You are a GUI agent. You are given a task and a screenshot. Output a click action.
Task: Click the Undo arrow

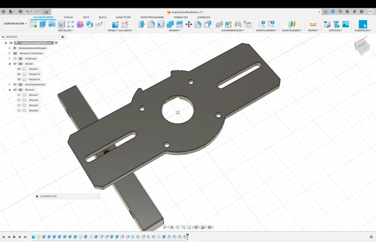click(x=28, y=12)
